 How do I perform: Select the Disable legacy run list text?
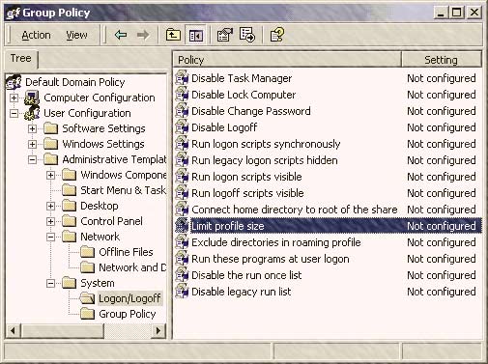[242, 292]
